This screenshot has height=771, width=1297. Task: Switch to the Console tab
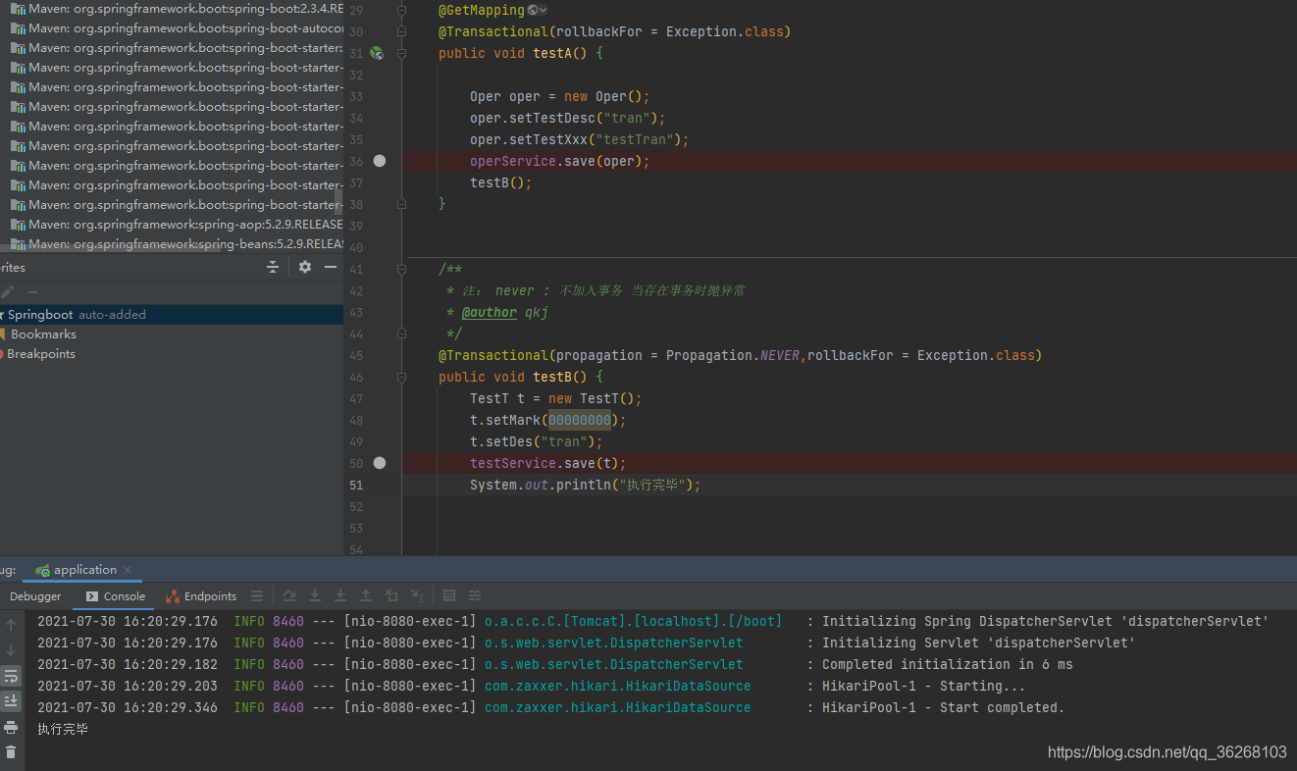115,596
